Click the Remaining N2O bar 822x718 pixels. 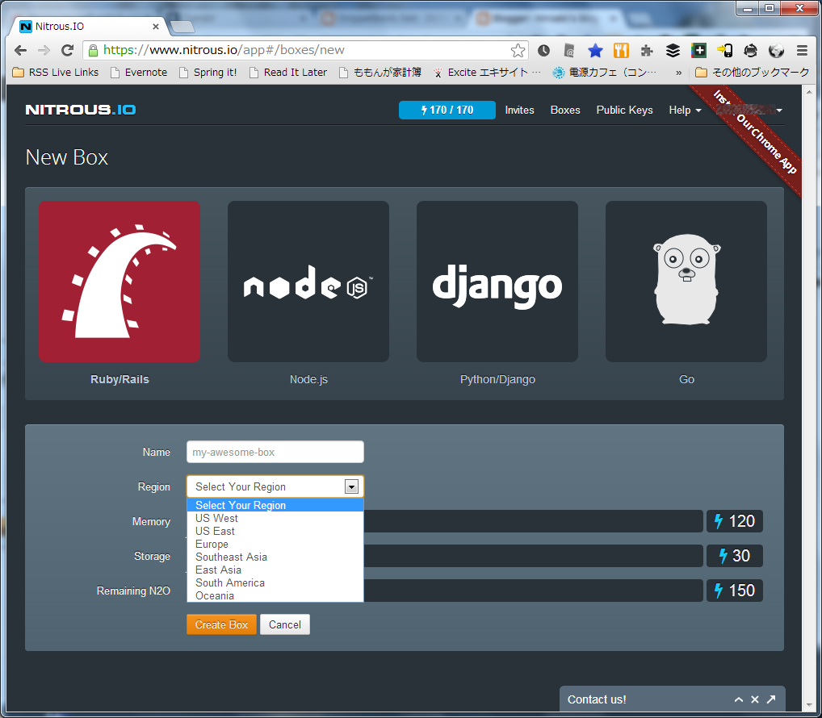pyautogui.click(x=533, y=591)
